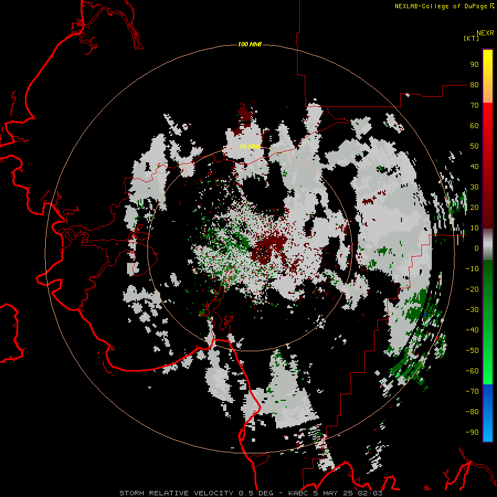Select the -40 value on the velocity scale
The width and height of the screenshot is (497, 497).
pyautogui.click(x=472, y=330)
